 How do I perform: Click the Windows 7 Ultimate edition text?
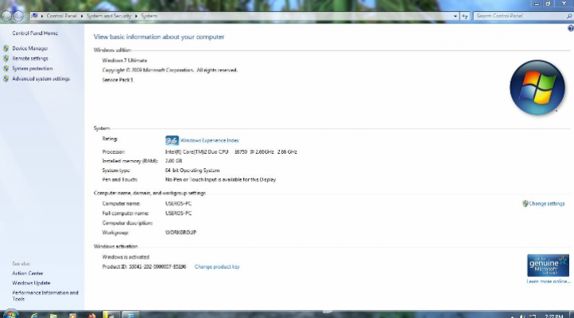pyautogui.click(x=125, y=60)
